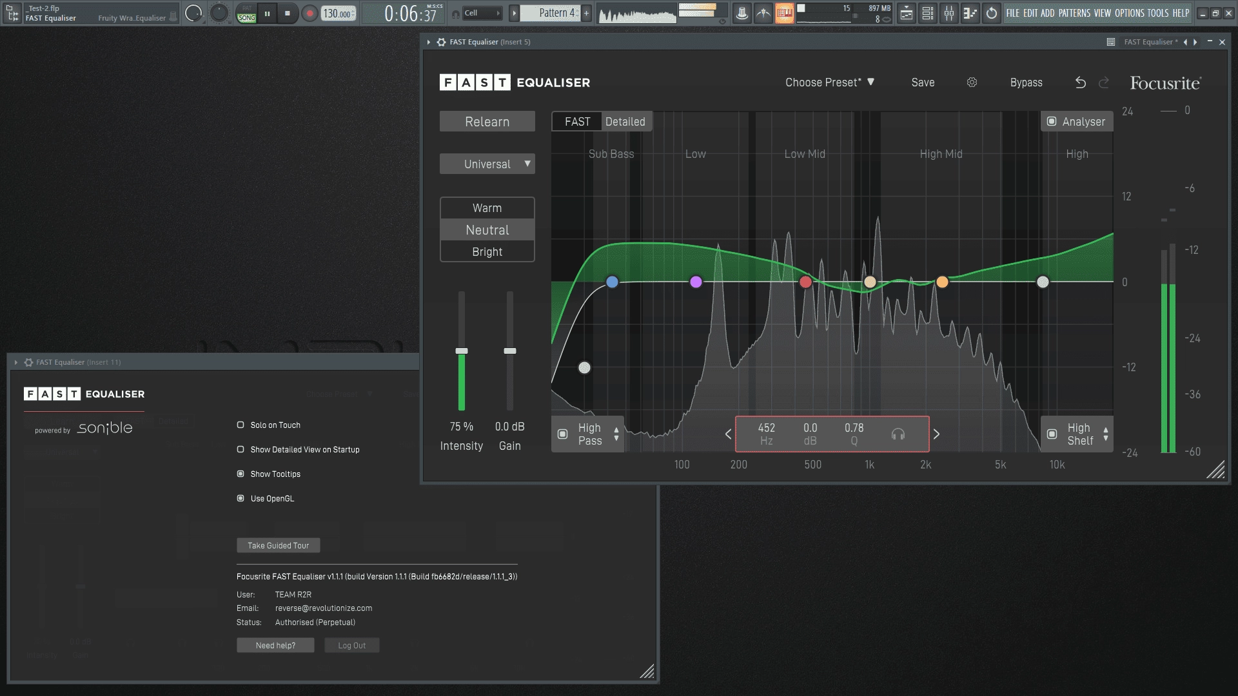Toggle the Analyser button
This screenshot has height=696, width=1238.
1077,121
